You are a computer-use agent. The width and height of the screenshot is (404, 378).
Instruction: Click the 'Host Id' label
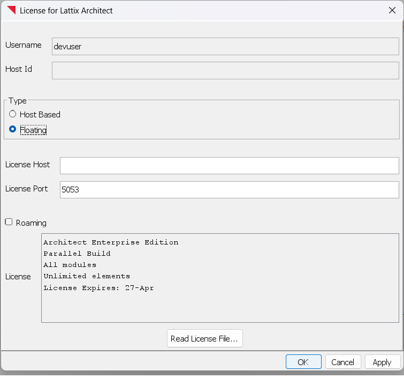[x=19, y=69]
